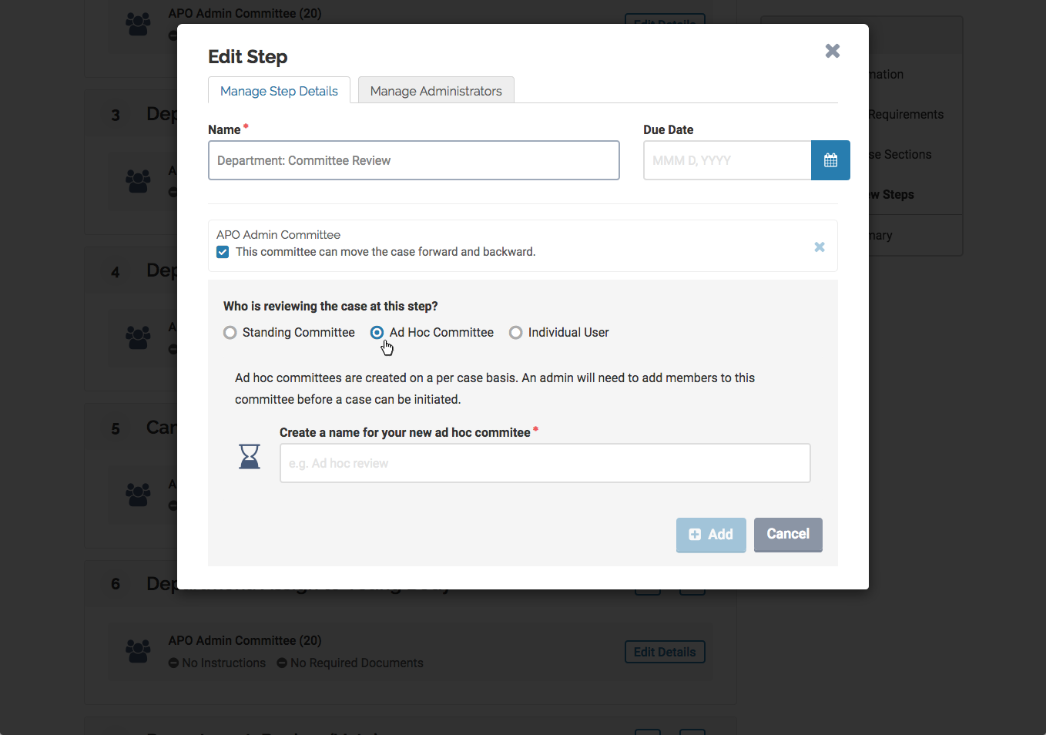Switch to the Manage Administrators tab
The width and height of the screenshot is (1046, 735).
tap(436, 91)
